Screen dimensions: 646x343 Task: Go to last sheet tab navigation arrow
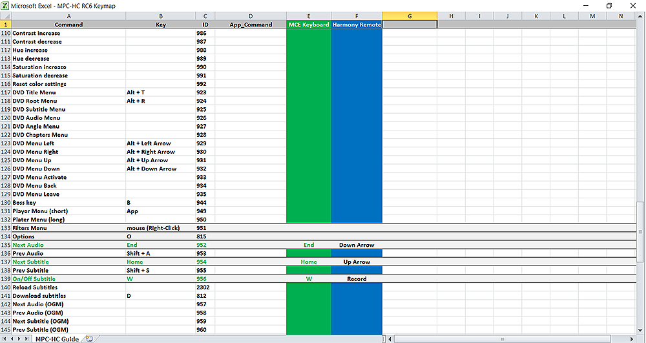(26, 339)
